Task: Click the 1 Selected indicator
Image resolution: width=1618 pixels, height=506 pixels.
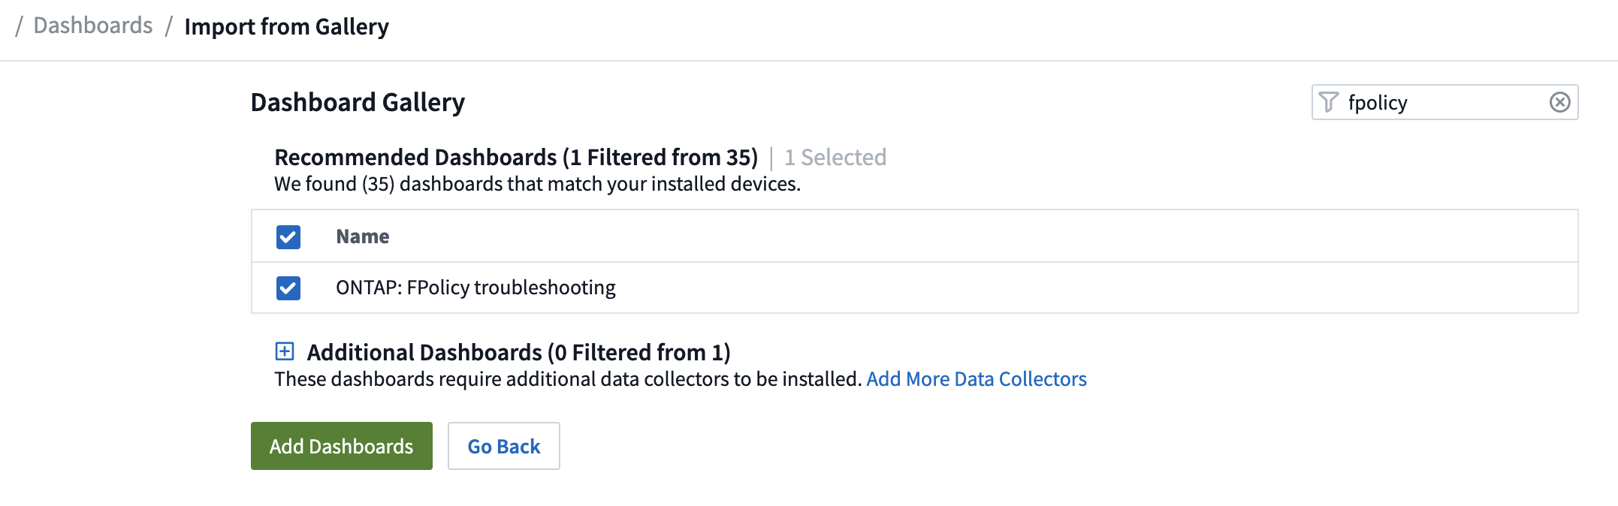Action: (x=835, y=158)
